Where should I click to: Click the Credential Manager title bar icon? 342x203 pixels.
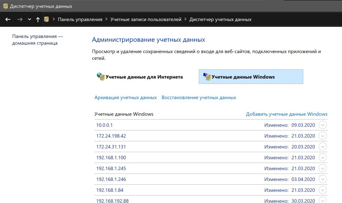click(x=5, y=6)
